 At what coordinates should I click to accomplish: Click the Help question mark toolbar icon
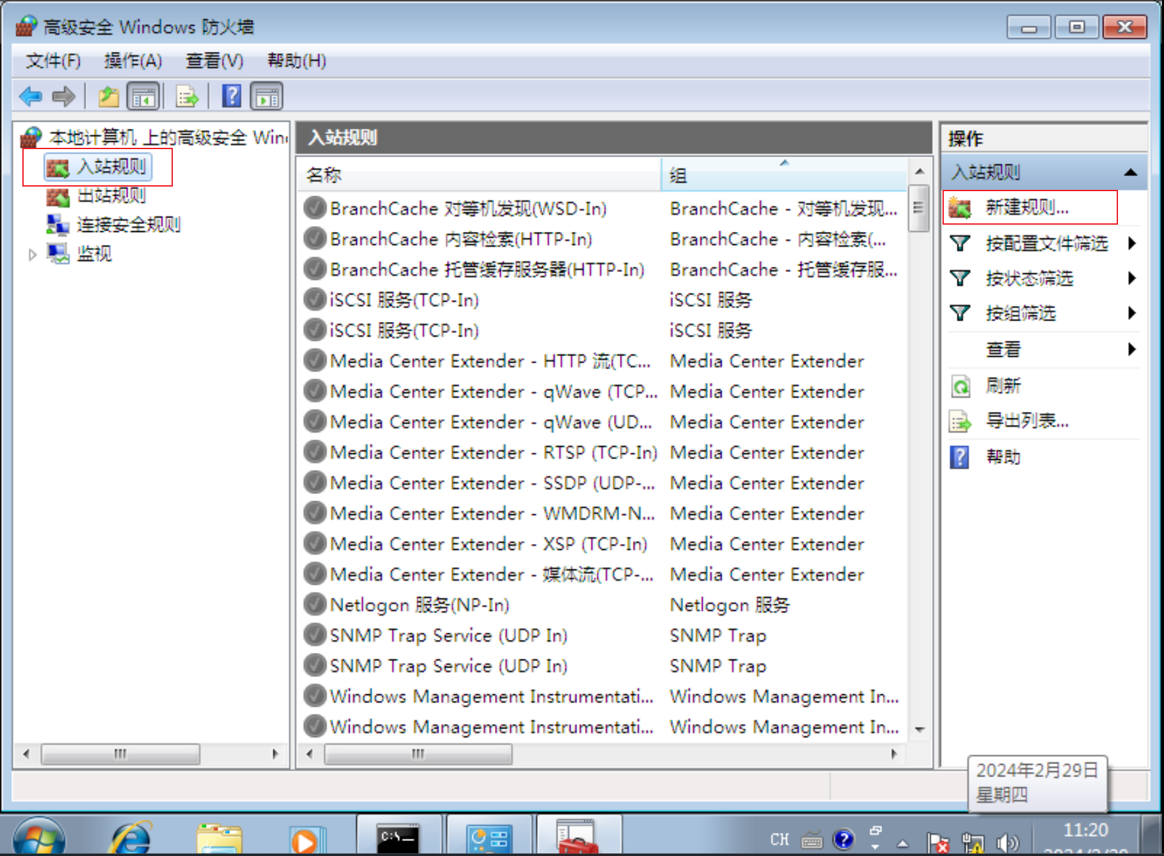pos(231,96)
